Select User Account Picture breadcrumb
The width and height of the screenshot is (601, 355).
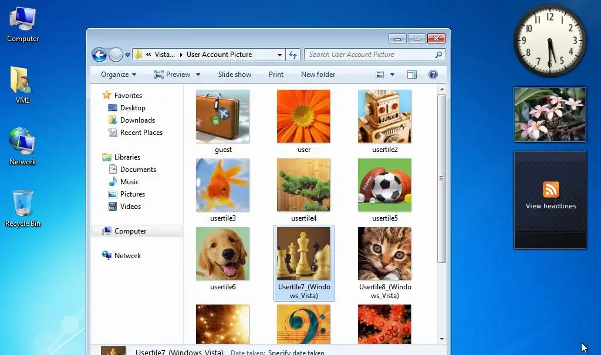click(220, 55)
